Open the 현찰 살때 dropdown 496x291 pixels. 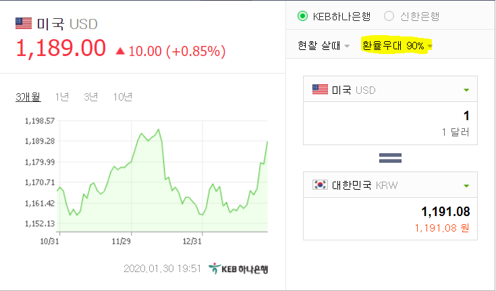tap(323, 46)
